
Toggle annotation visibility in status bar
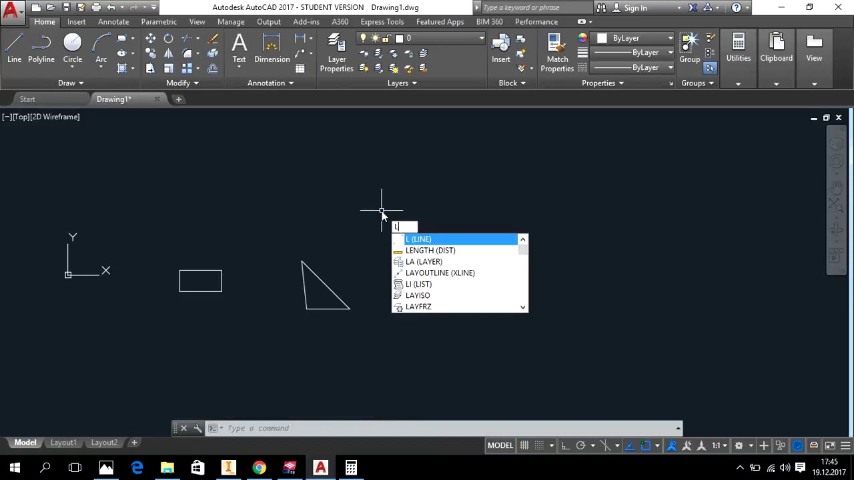pos(672,445)
